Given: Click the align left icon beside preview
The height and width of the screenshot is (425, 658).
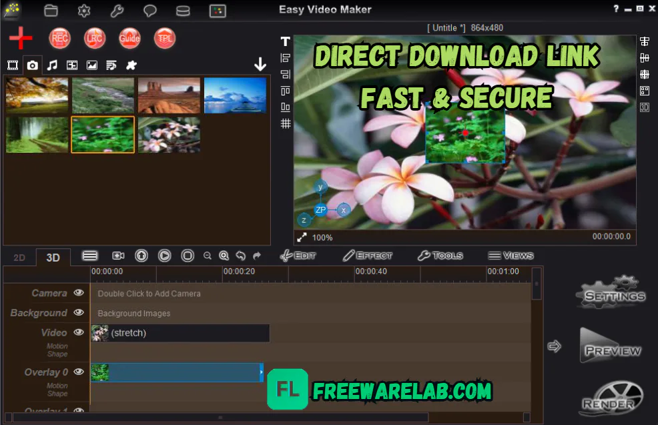Looking at the screenshot, I should point(286,58).
